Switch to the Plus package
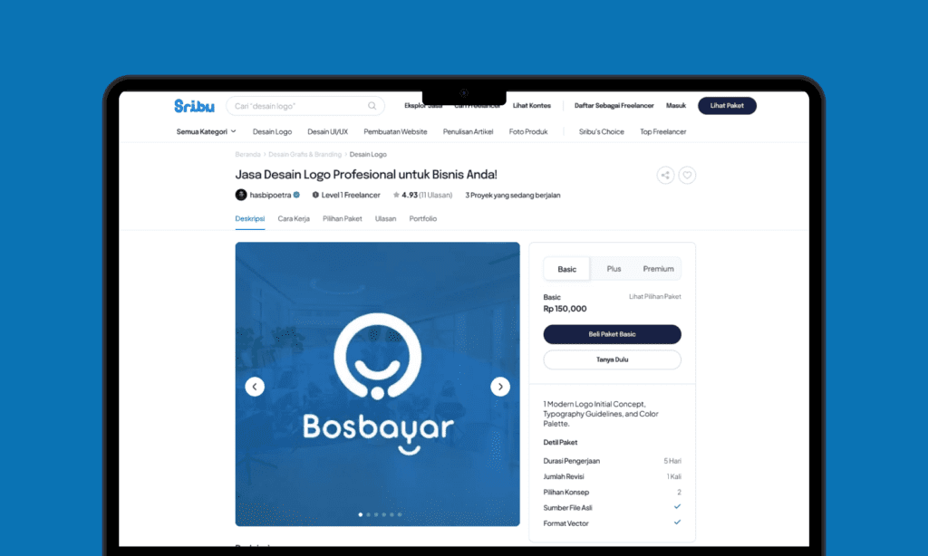The image size is (928, 556). 614,269
